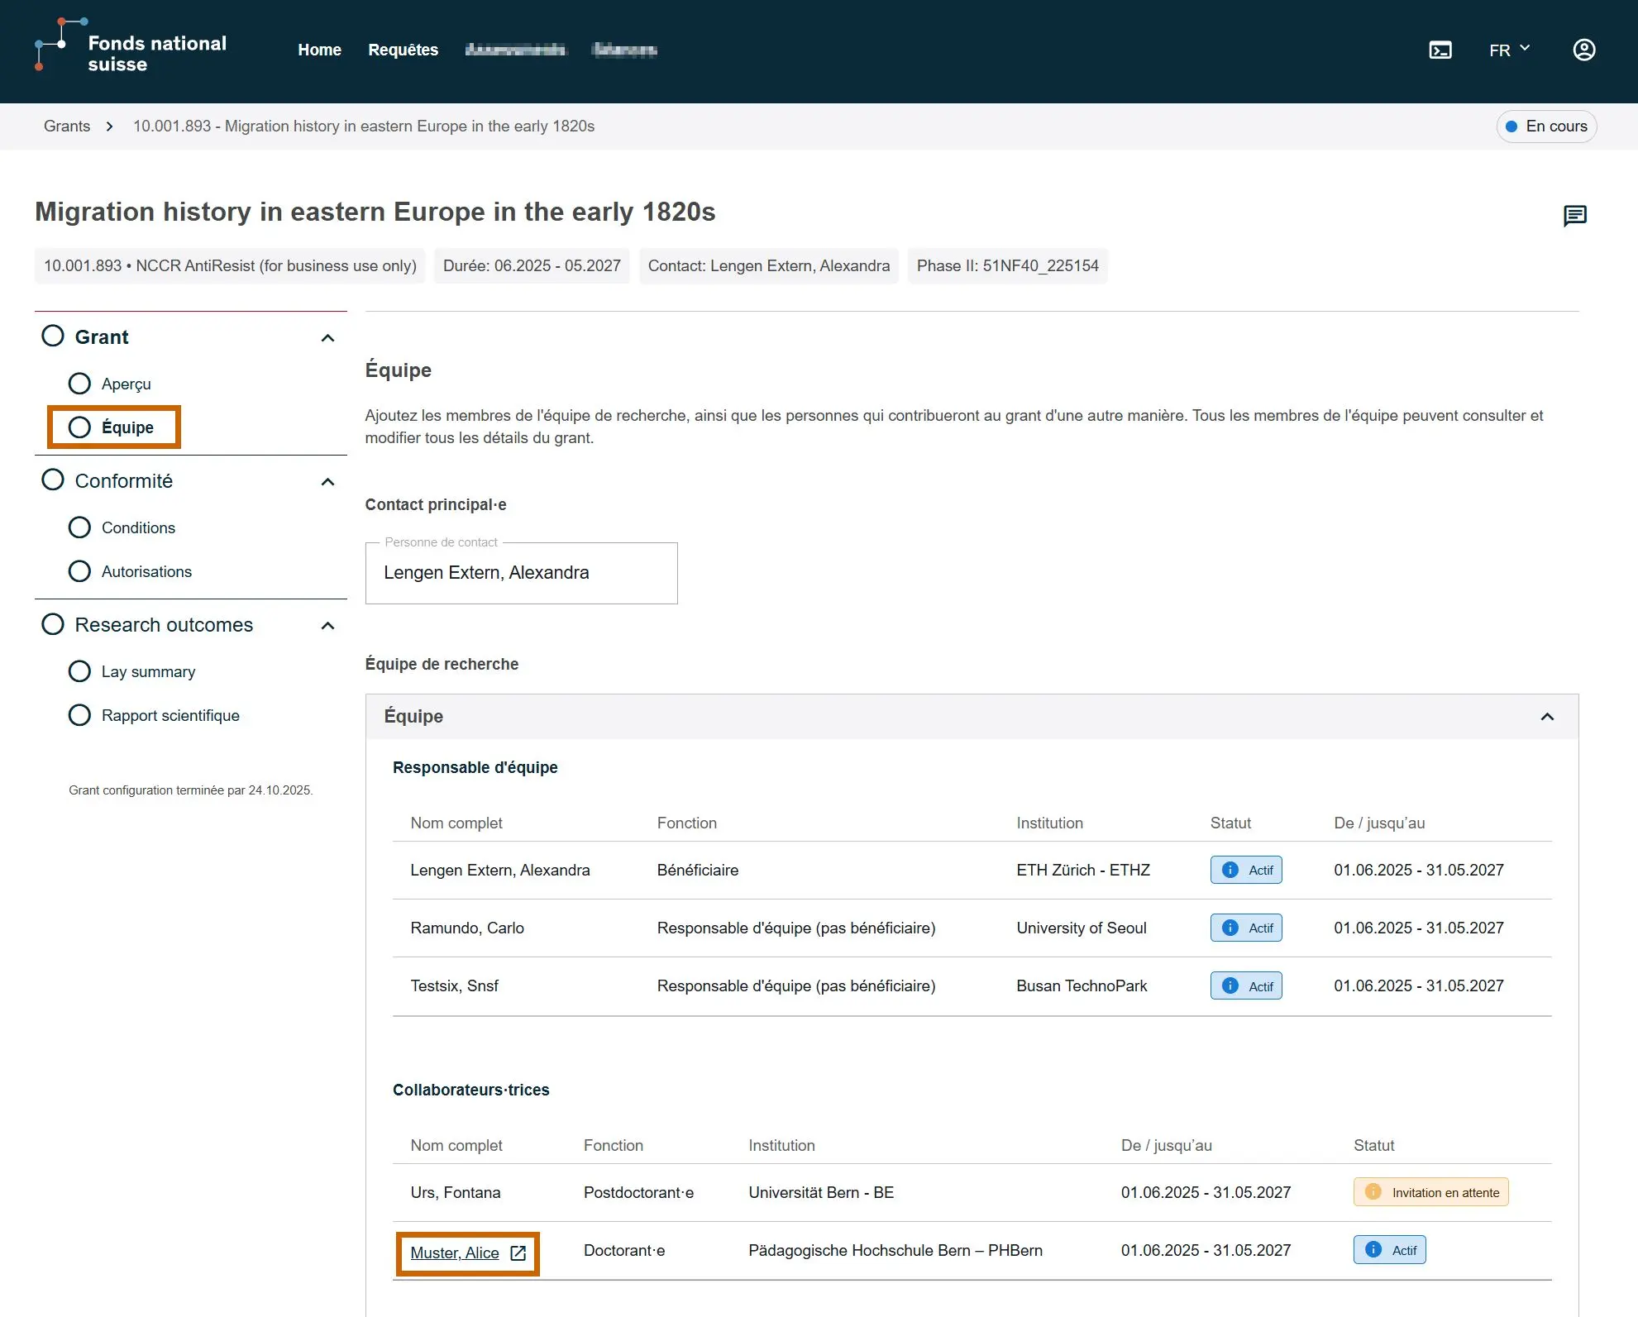Collapse the Grant sidebar section chevron

click(x=327, y=338)
